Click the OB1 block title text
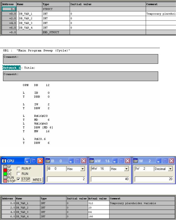Screen dimensions: 176x220 (36, 50)
